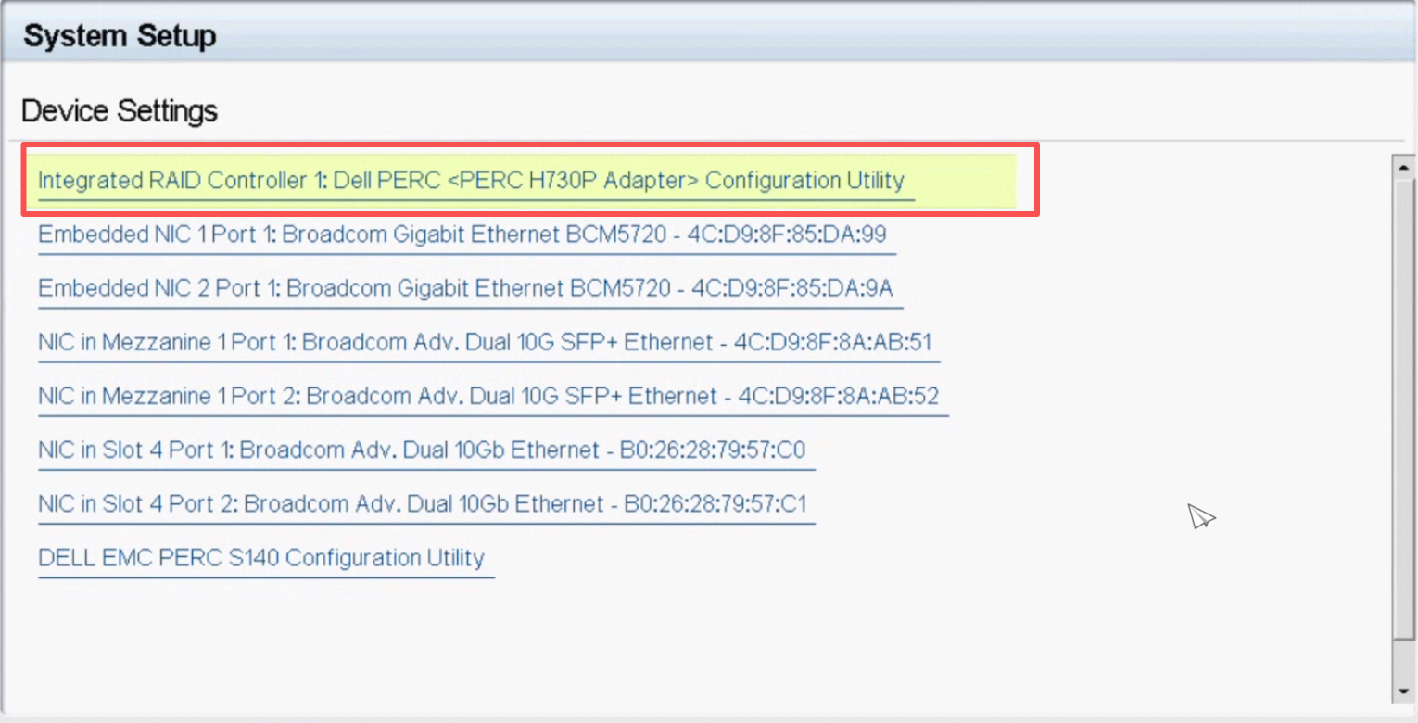This screenshot has width=1418, height=723.
Task: Select NIC in Mezzanine 1 Port 1
Action: pos(484,342)
